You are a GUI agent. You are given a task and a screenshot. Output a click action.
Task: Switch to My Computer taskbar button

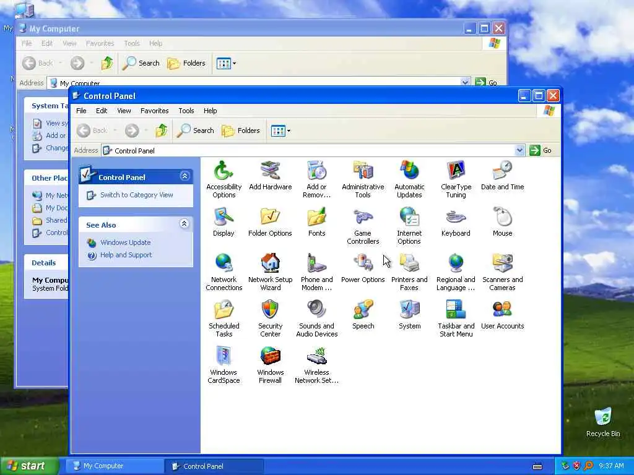click(115, 466)
